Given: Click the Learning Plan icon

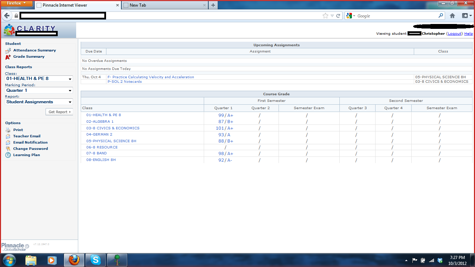Looking at the screenshot, I should [x=8, y=155].
